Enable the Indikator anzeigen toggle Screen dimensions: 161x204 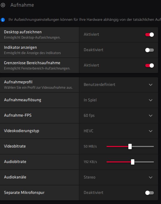pos(150,50)
